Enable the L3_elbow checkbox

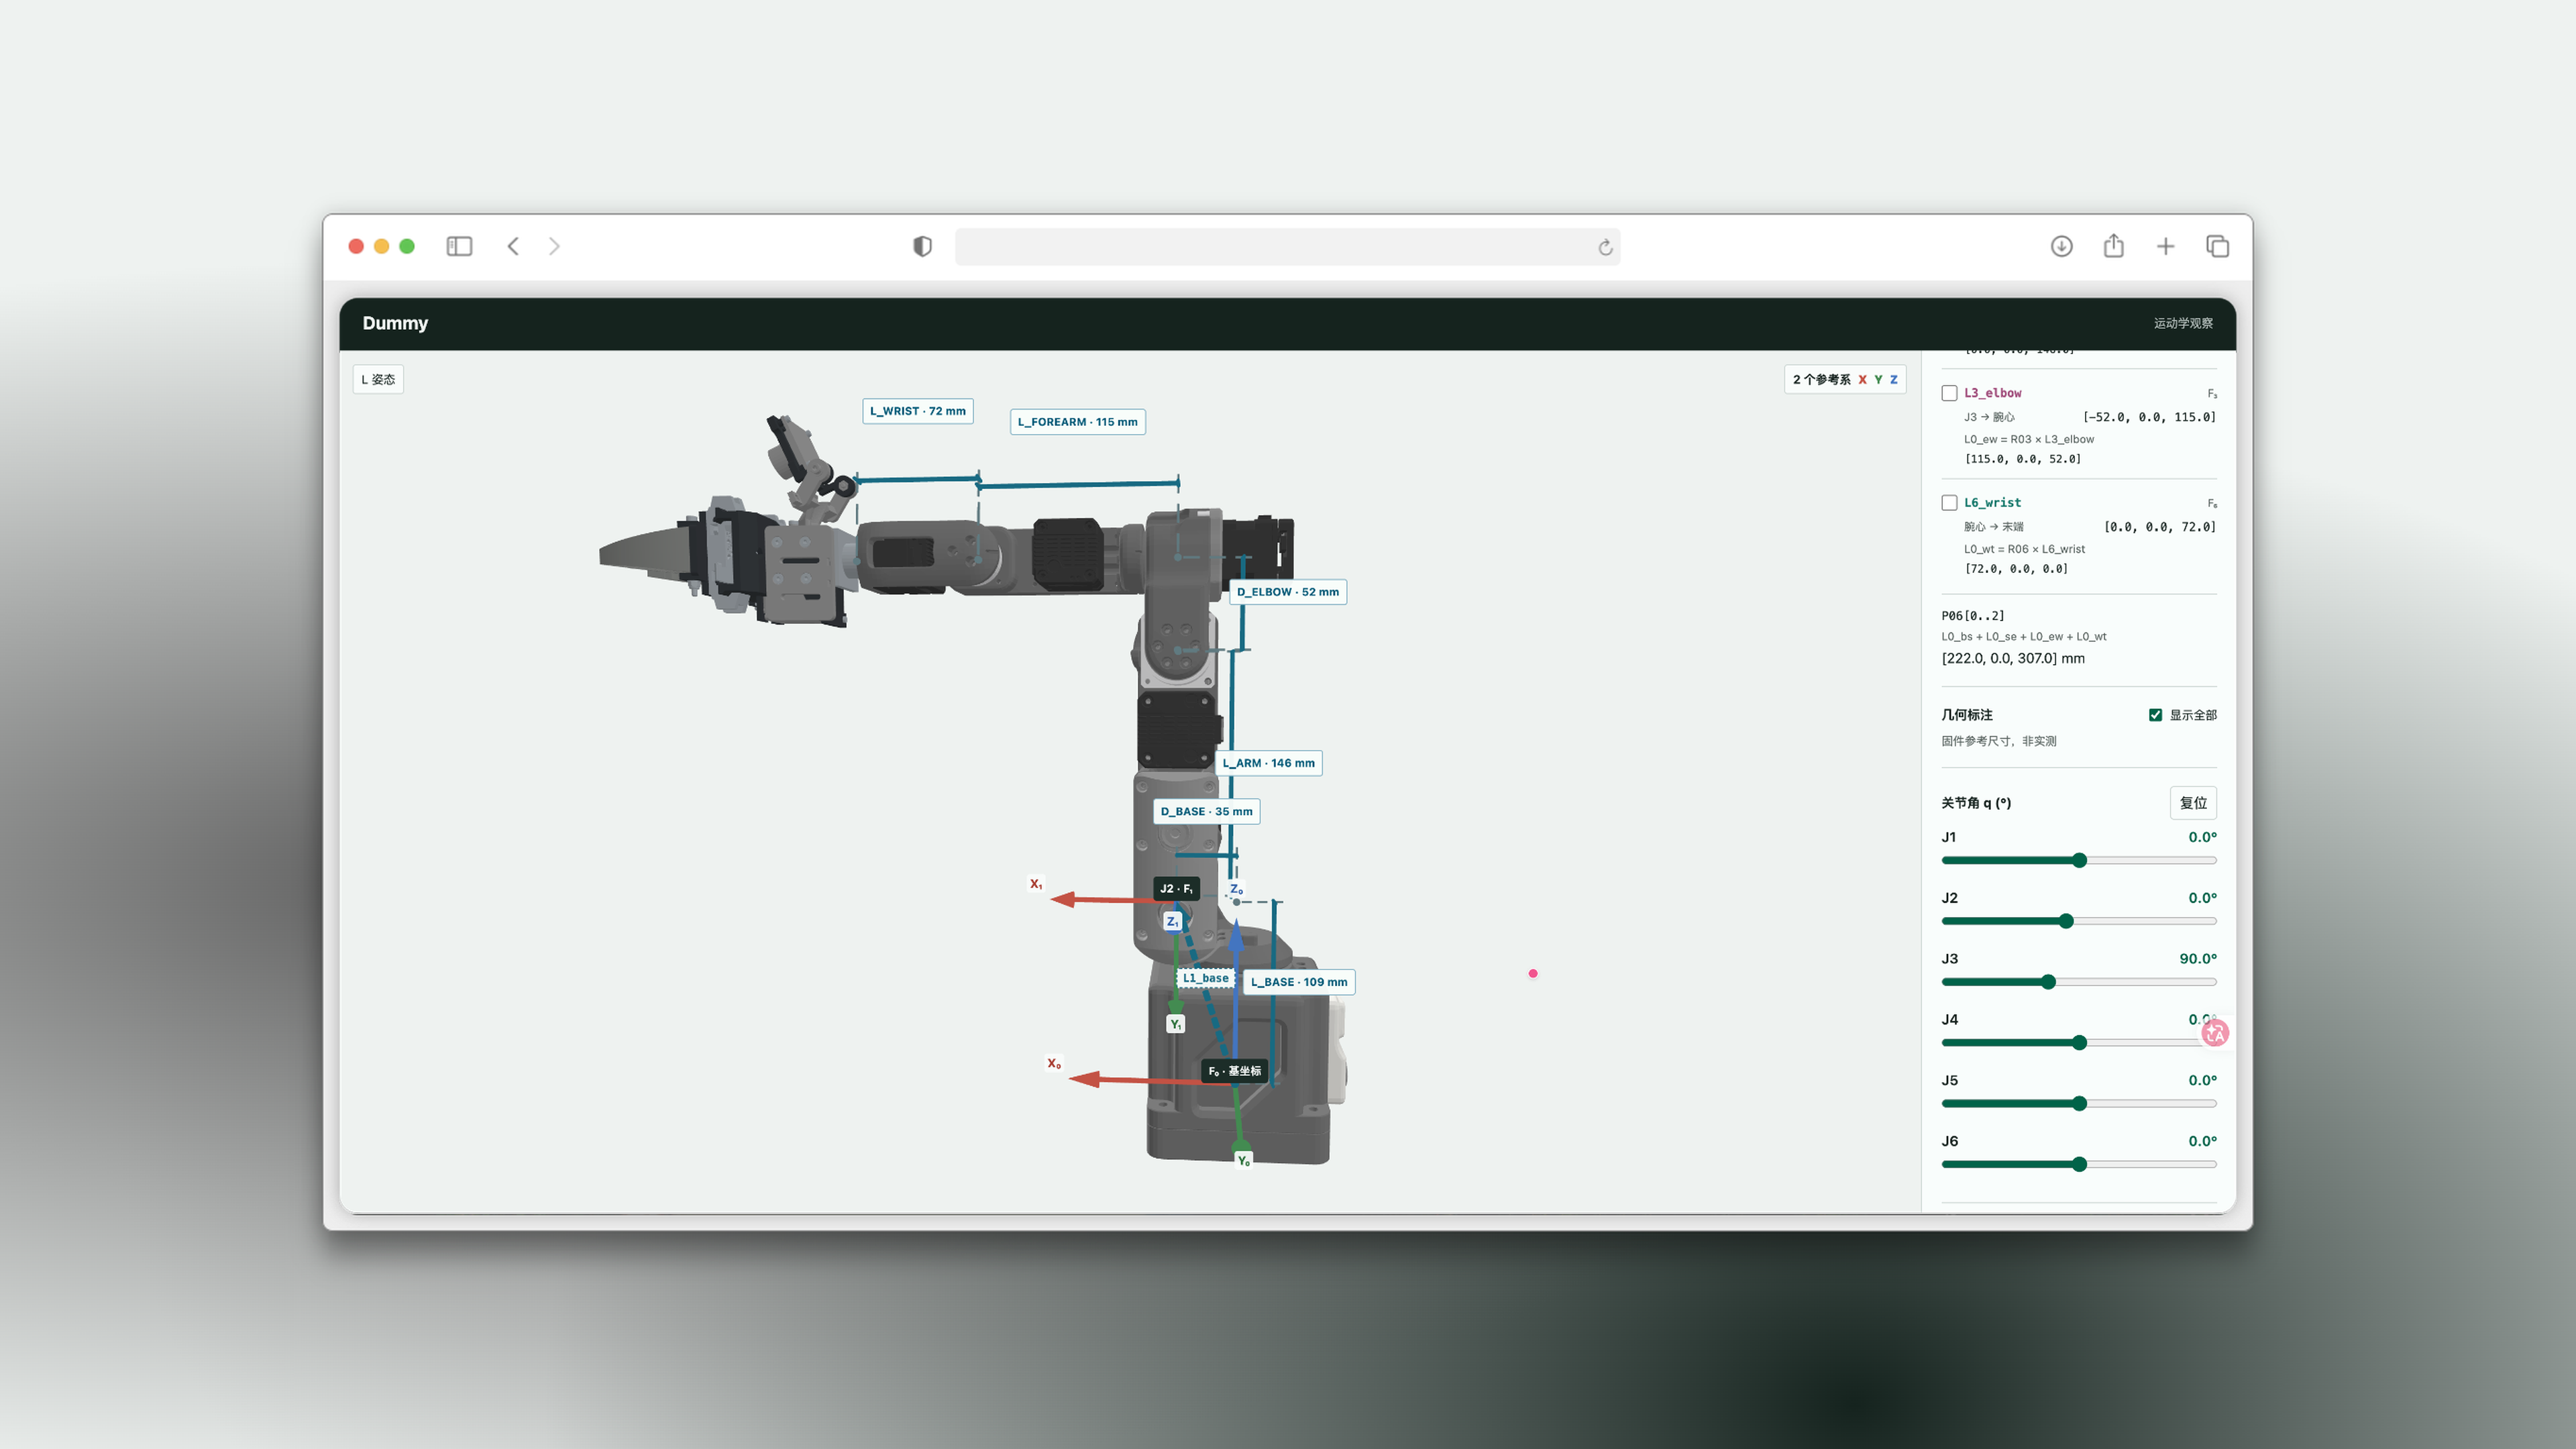click(1949, 393)
